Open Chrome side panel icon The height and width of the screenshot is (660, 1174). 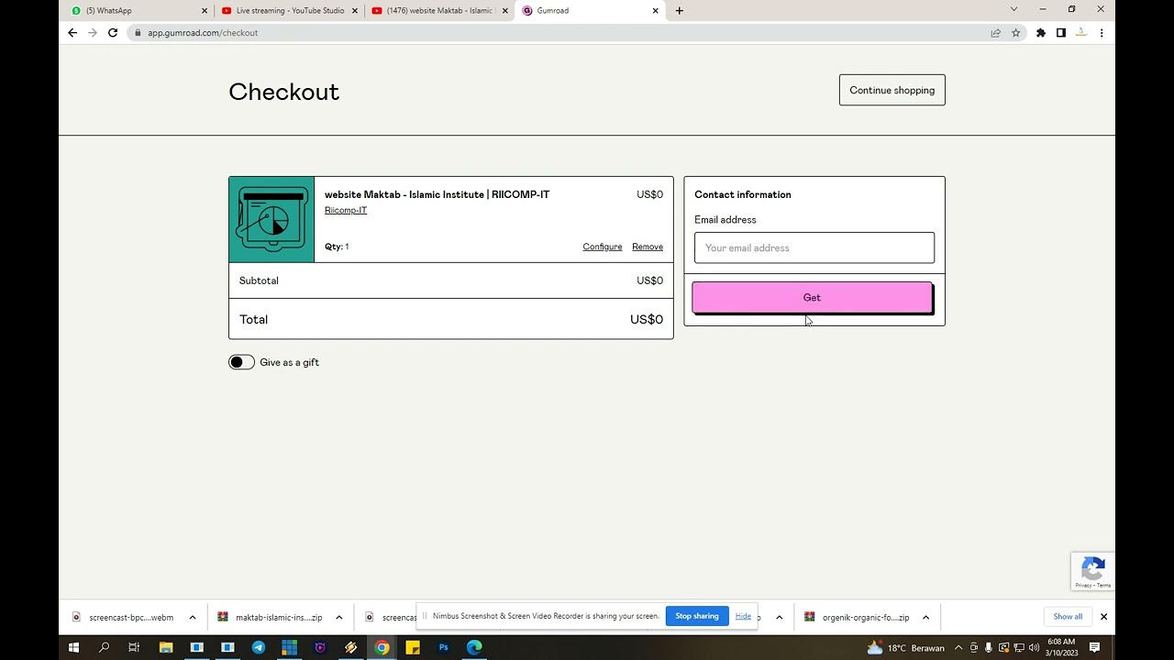pyautogui.click(x=1060, y=33)
